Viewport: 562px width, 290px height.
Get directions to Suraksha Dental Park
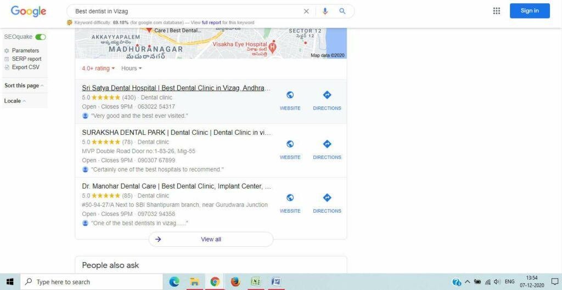tap(327, 150)
